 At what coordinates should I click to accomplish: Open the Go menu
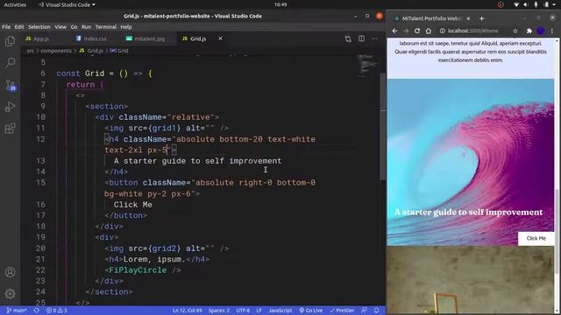(74, 27)
